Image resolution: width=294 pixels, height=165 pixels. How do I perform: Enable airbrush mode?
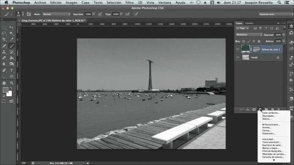coord(128,14)
